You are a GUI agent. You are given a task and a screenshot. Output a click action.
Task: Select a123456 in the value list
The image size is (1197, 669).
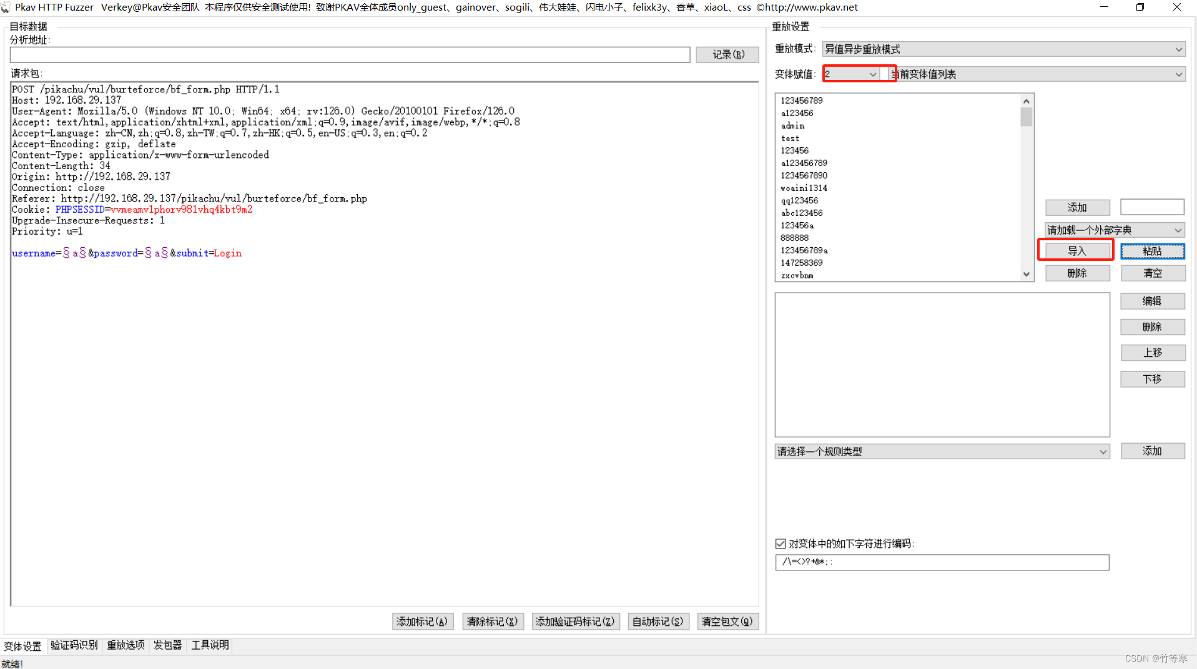pyautogui.click(x=797, y=113)
